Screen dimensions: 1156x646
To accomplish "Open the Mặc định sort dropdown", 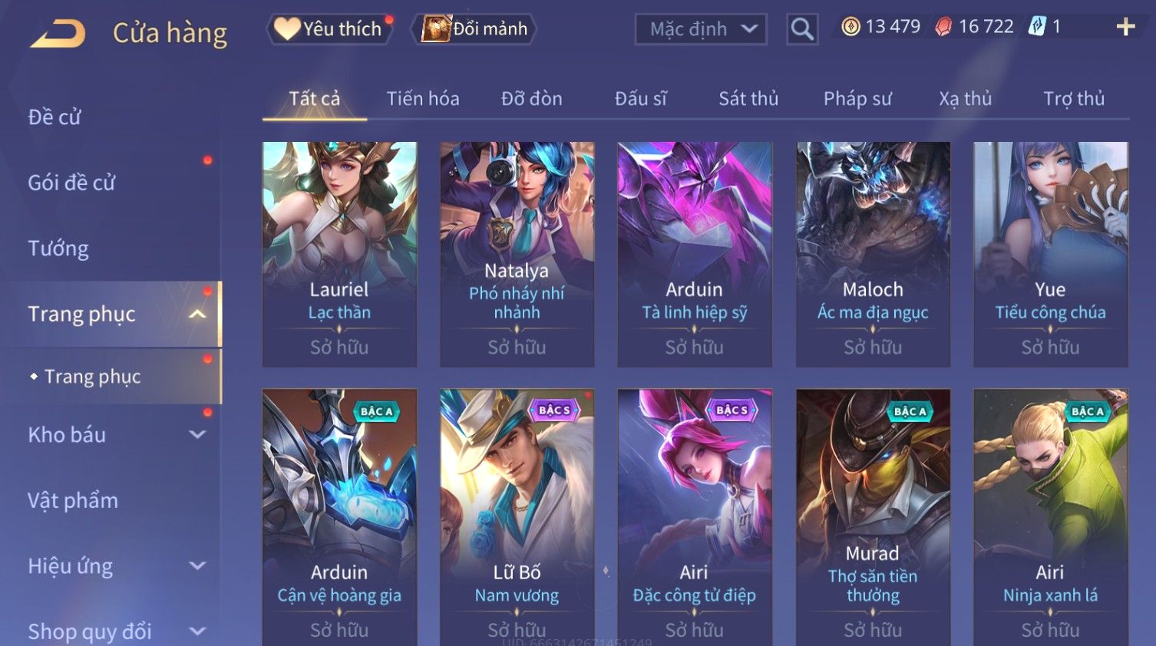I will pos(701,29).
